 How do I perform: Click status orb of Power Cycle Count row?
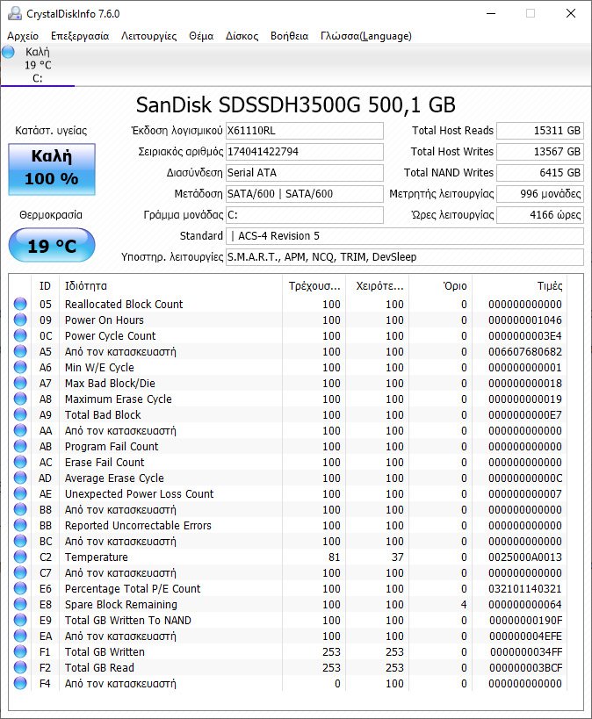(20, 335)
